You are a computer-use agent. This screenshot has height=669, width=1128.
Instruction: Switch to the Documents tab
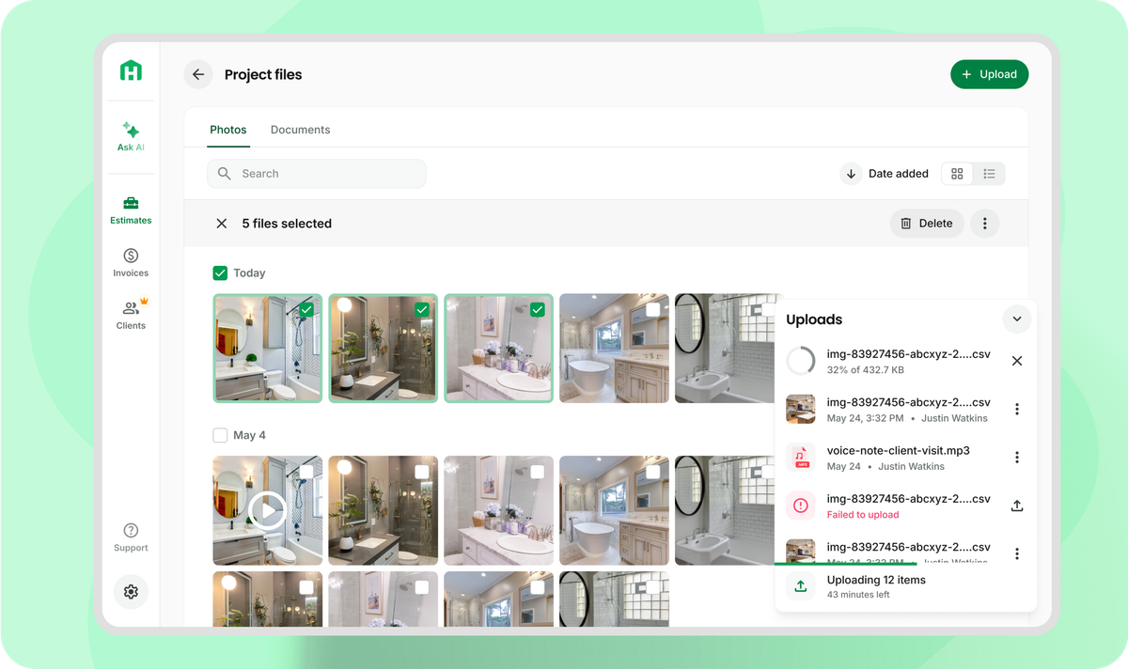pyautogui.click(x=300, y=130)
